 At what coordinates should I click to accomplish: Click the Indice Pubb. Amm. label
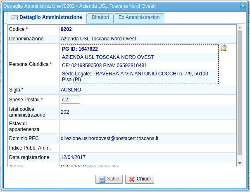(30, 148)
